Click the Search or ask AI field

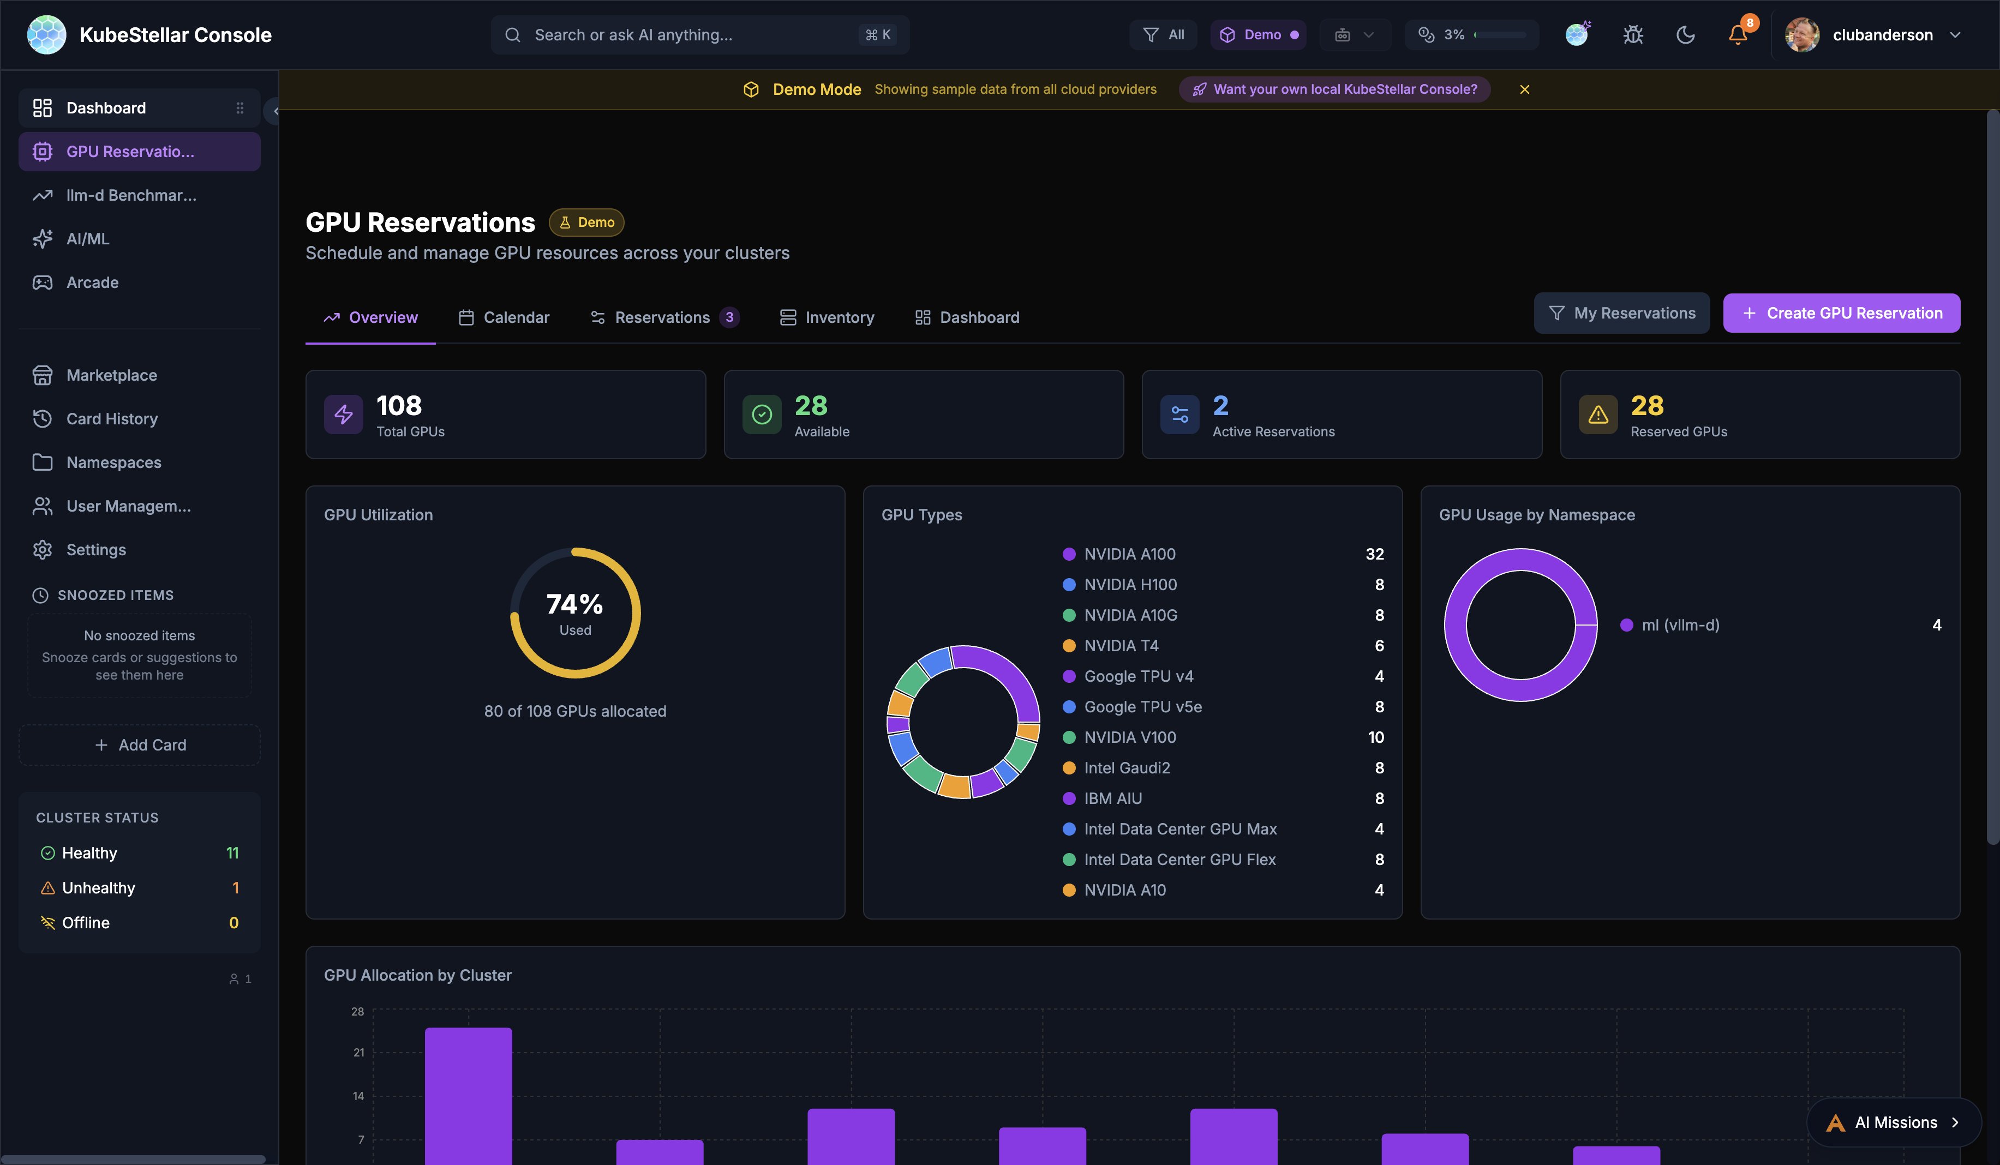coord(698,34)
